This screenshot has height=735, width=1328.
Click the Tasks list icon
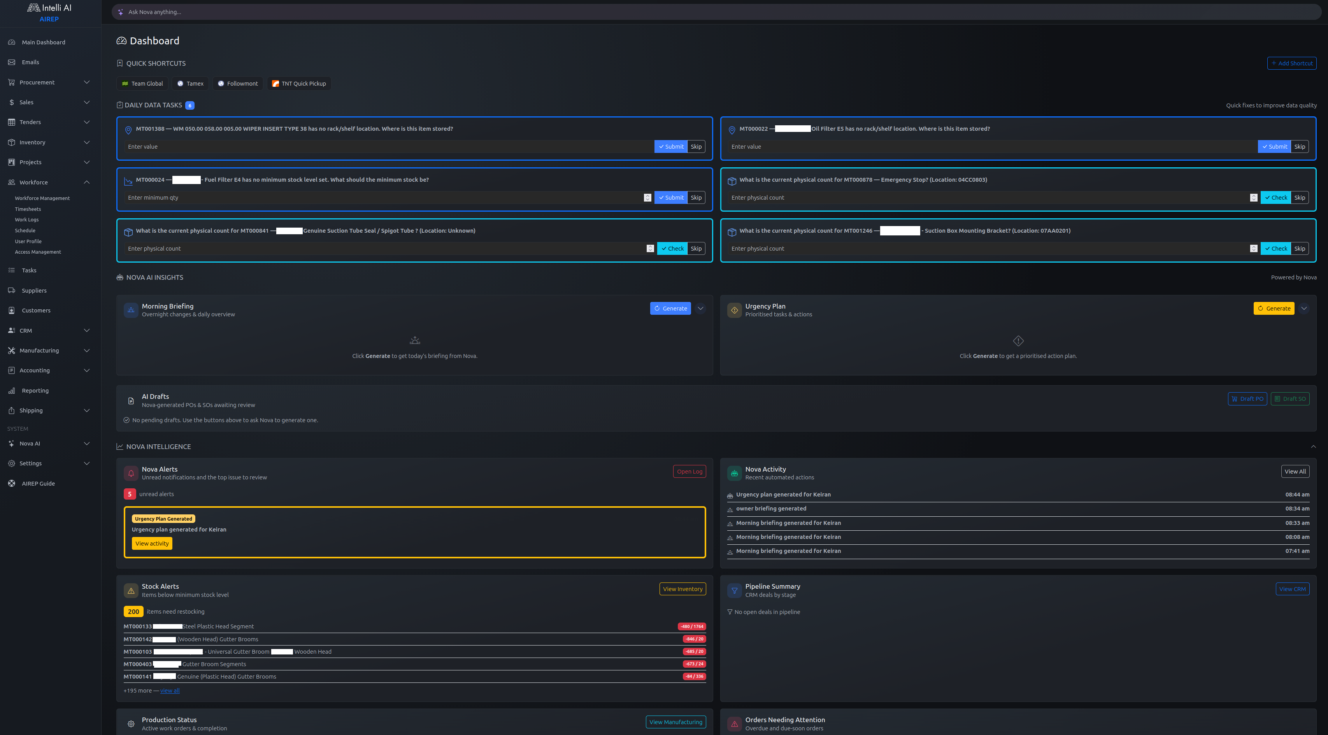click(11, 270)
